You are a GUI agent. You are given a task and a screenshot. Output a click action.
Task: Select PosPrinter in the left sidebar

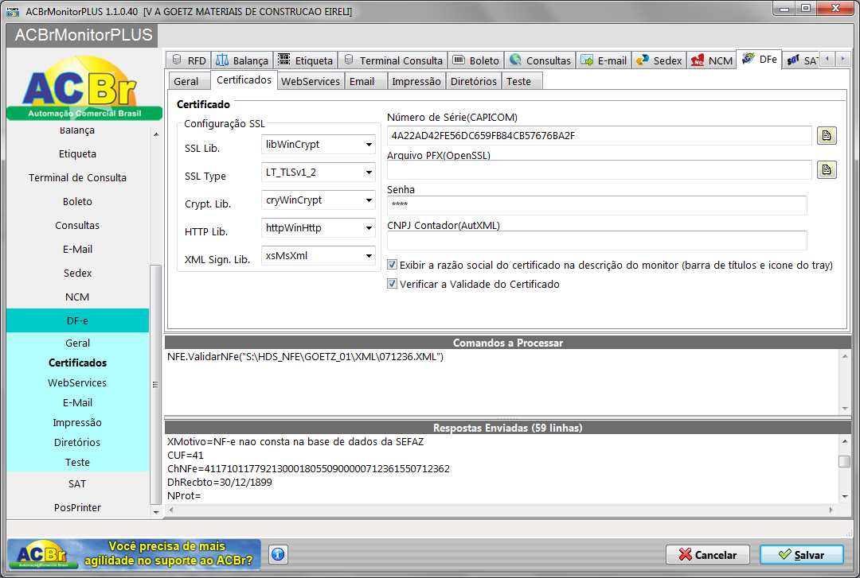77,507
